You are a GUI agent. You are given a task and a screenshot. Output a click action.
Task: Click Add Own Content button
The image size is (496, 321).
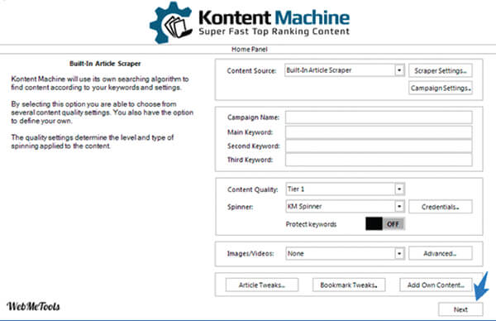(436, 285)
